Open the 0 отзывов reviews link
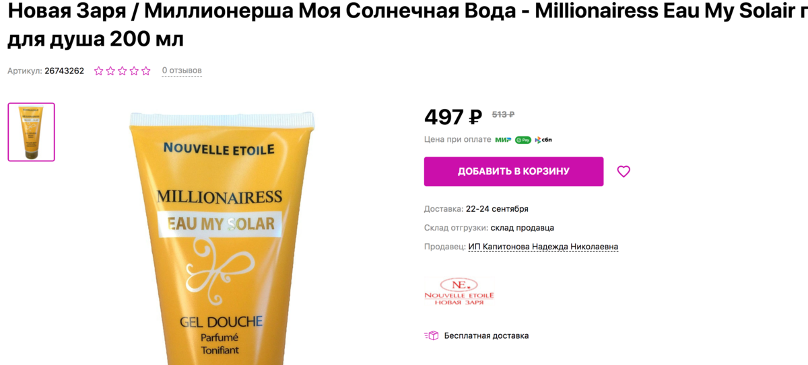Screen dimensions: 808x365 [x=182, y=71]
